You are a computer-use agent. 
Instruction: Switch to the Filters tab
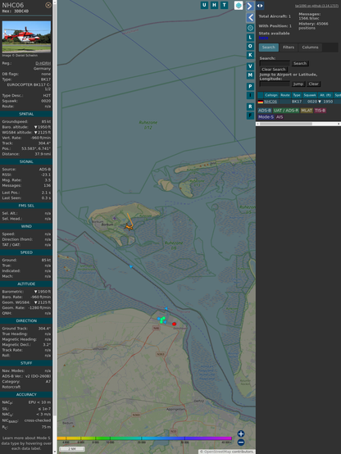[289, 48]
